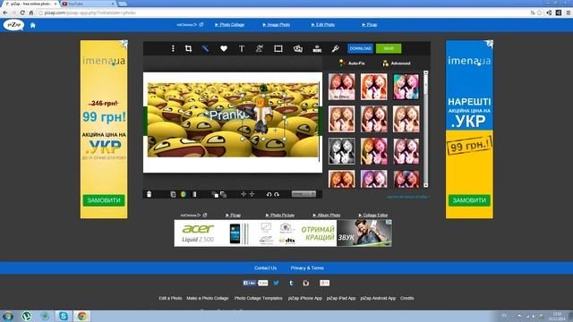
Task: Open Make a Photo Collage footer link
Action: [x=207, y=298]
